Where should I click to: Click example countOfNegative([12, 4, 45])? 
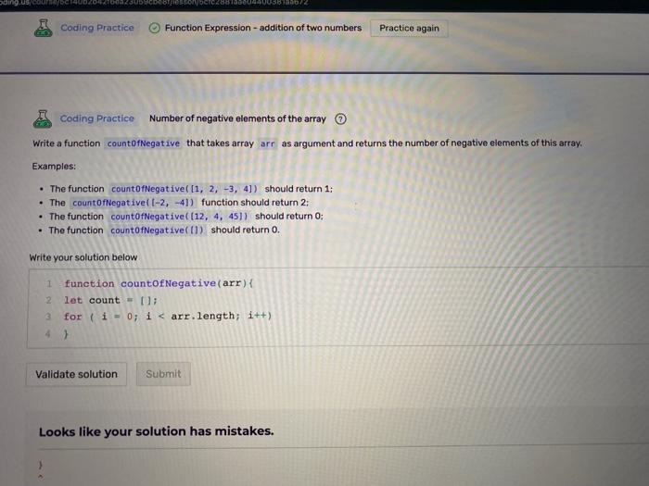(179, 216)
